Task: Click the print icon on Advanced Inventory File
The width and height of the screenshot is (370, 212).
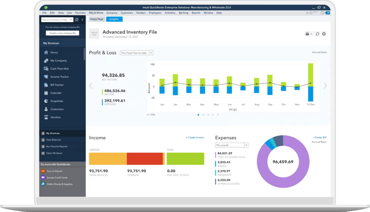Action: 307,34
